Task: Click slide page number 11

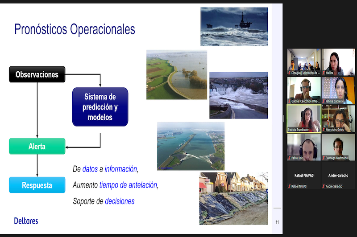Action: point(277,222)
